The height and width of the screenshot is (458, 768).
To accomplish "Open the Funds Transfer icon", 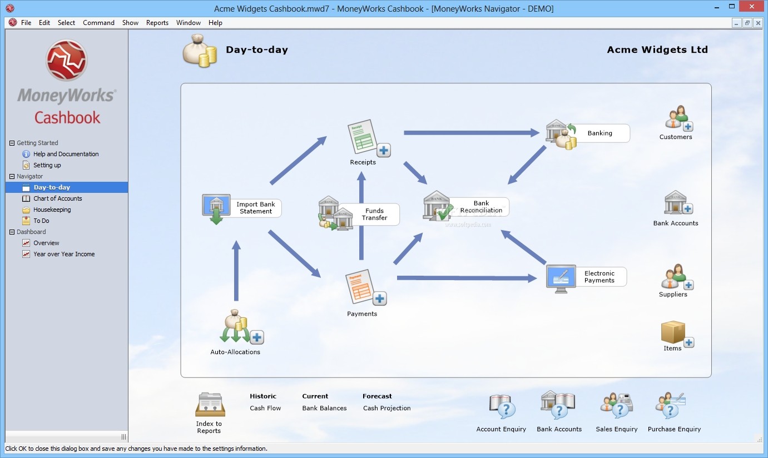I will [x=336, y=213].
